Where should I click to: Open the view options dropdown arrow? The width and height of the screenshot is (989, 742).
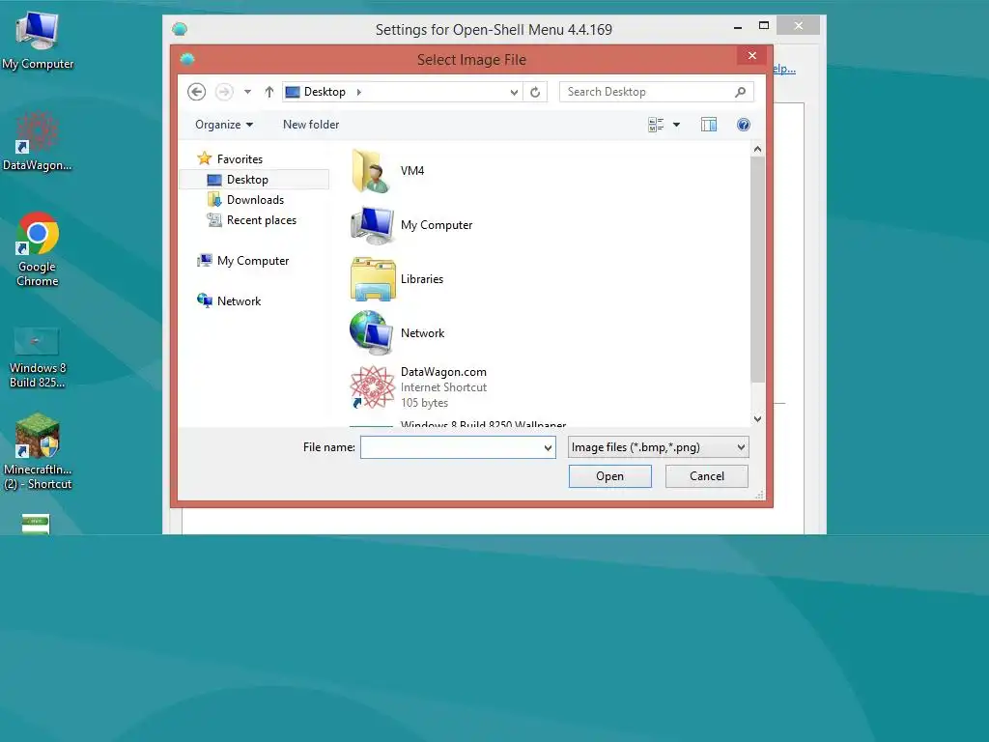point(677,125)
